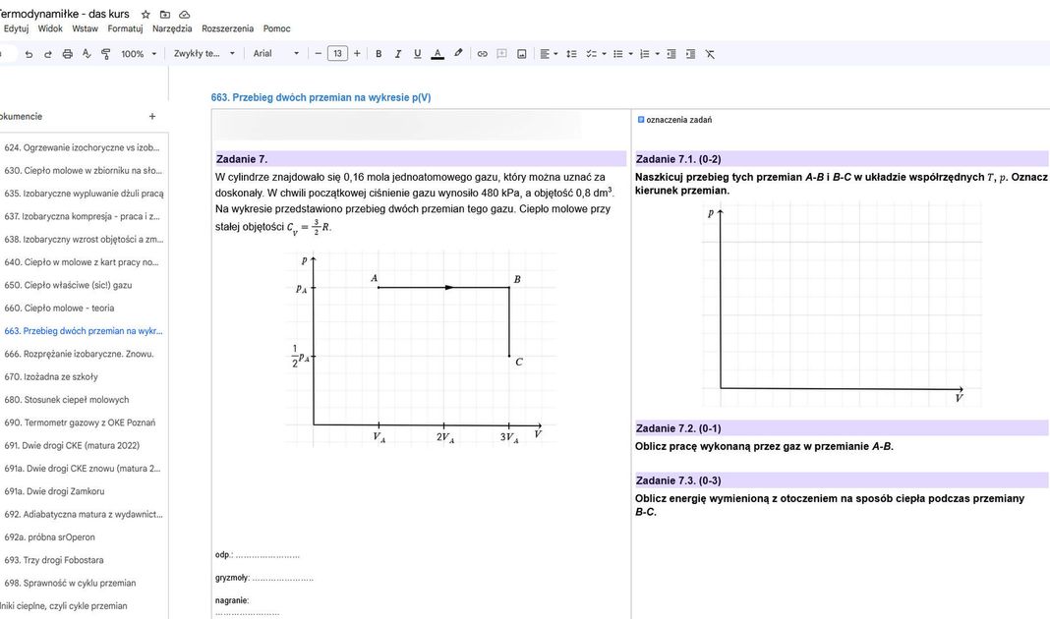The width and height of the screenshot is (1050, 619).
Task: Toggle underline formatting
Action: [417, 54]
